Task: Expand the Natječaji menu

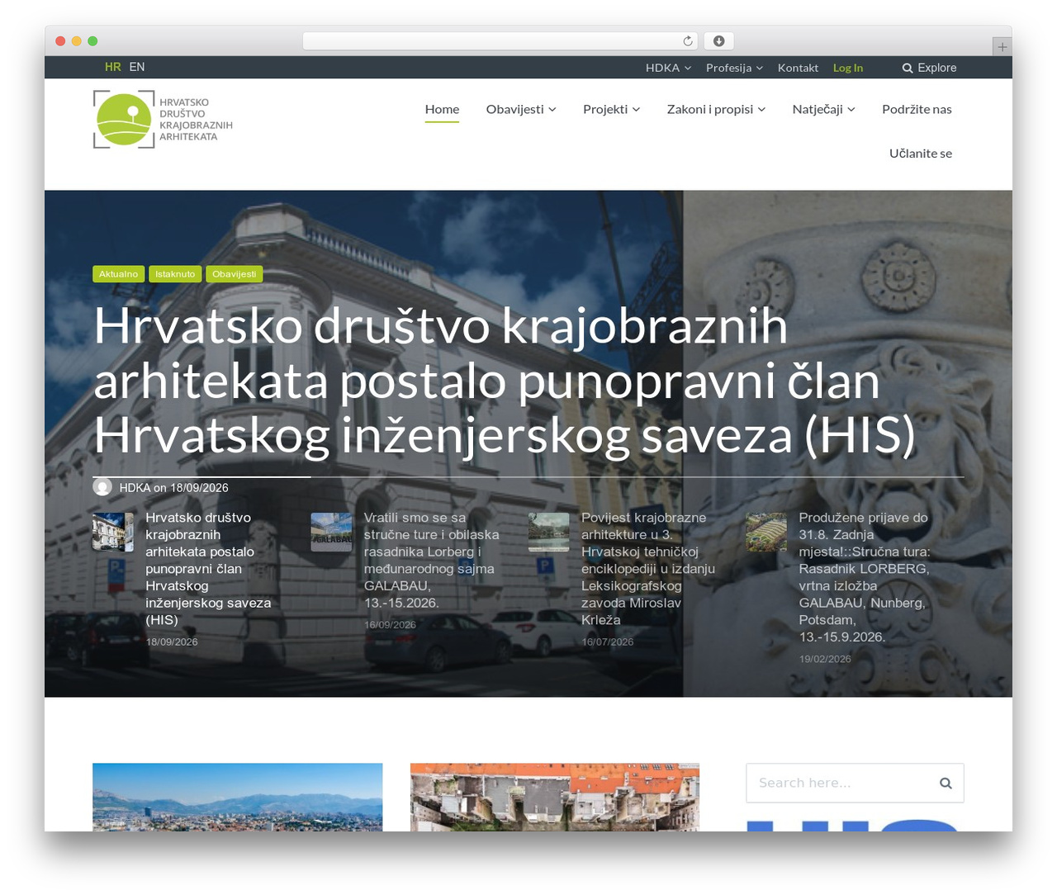Action: tap(823, 109)
